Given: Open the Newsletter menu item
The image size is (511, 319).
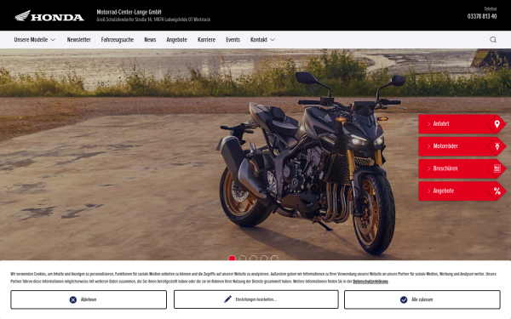Looking at the screenshot, I should (79, 40).
